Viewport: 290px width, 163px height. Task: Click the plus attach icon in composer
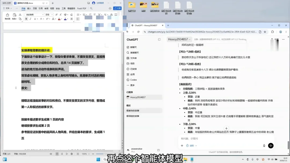[182, 146]
